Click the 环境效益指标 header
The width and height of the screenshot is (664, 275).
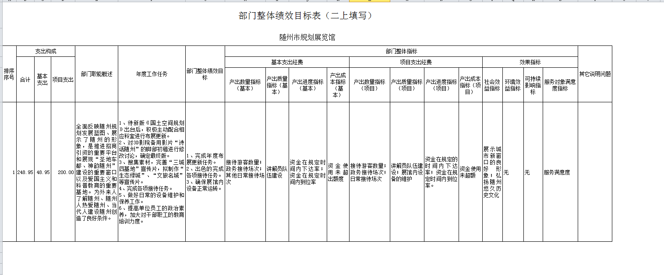pyautogui.click(x=513, y=85)
